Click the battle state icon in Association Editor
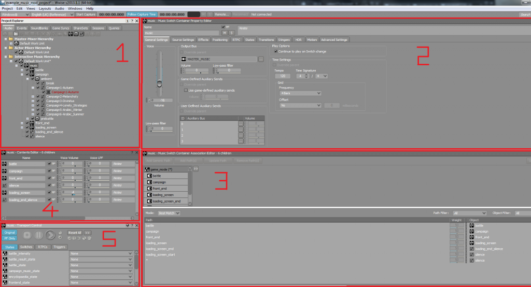The width and height of the screenshot is (531, 287). point(149,176)
